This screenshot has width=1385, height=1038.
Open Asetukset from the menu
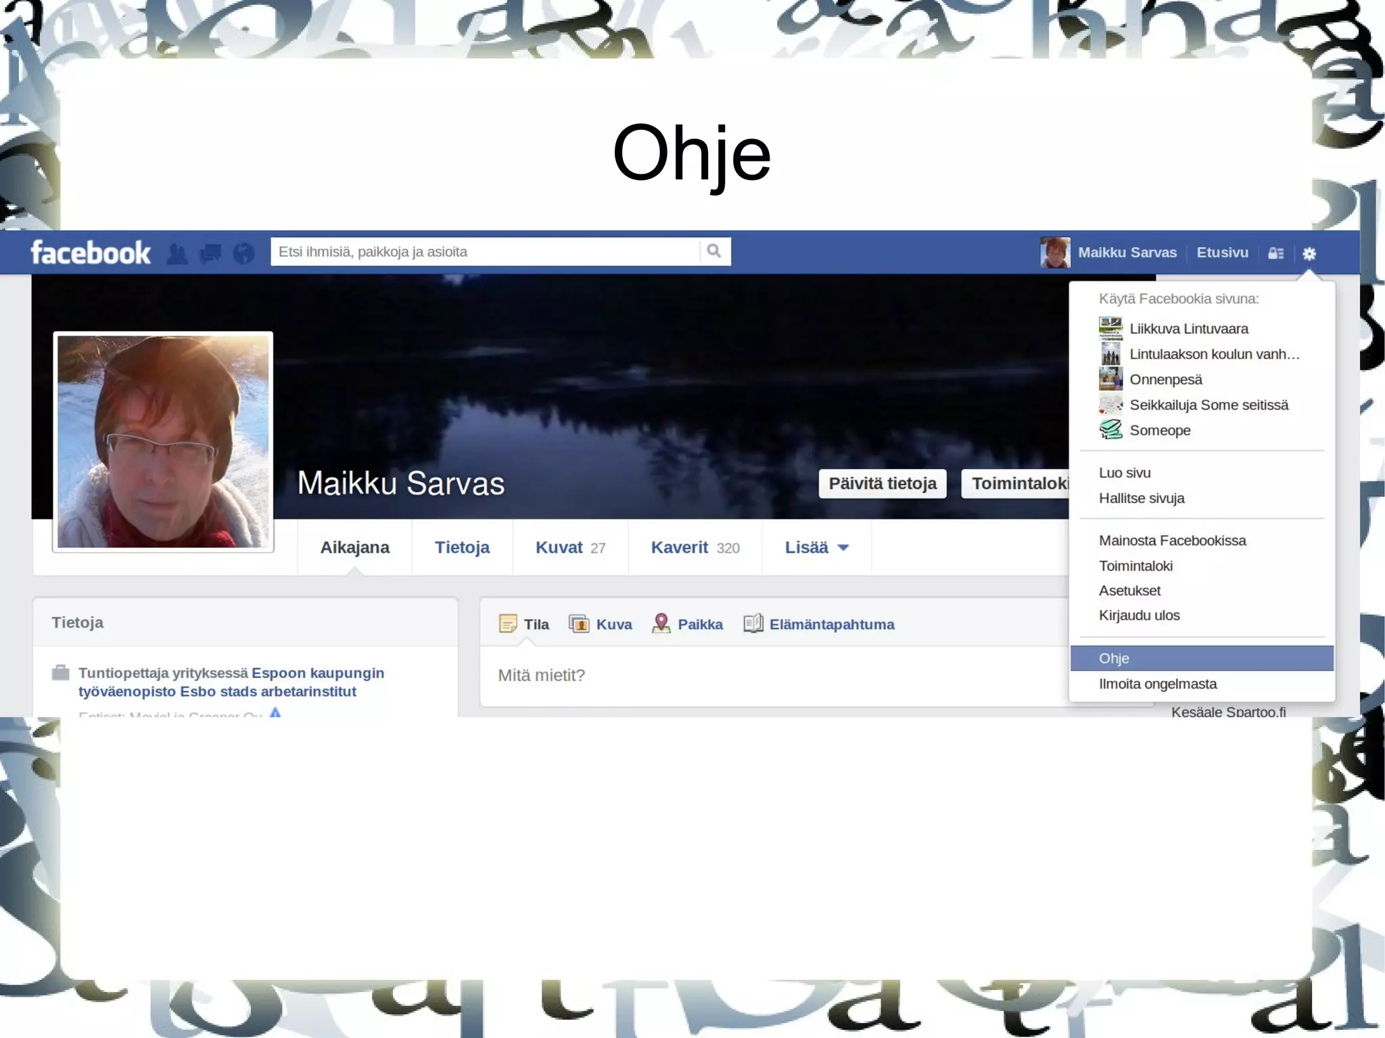point(1129,590)
